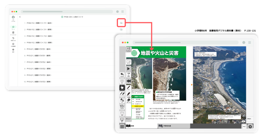
Task: Open the 表示 display button
Action: (122, 120)
